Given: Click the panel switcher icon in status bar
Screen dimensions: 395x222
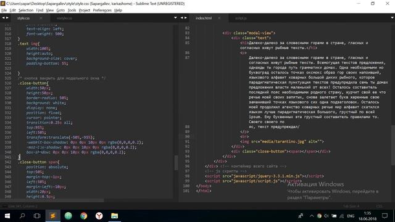Looking at the screenshot, I should tap(4, 206).
